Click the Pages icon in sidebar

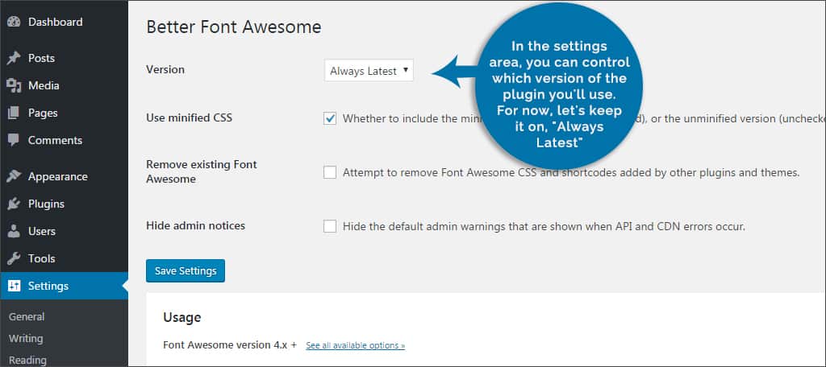tap(14, 113)
